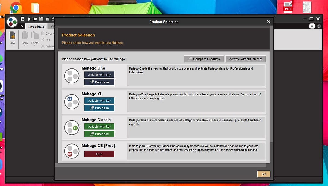Switch to the Investigate ribbon tab
The height and width of the screenshot is (186, 328).
[36, 26]
